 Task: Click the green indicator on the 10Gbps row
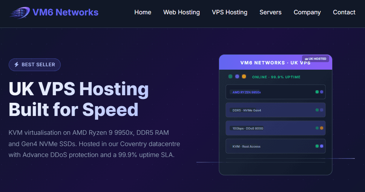pos(317,128)
